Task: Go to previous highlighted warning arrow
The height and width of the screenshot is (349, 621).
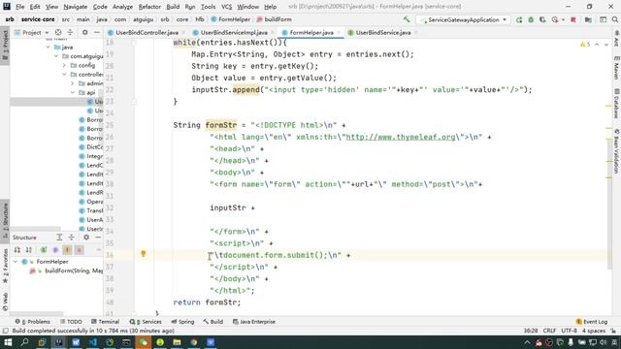Action: pyautogui.click(x=597, y=45)
